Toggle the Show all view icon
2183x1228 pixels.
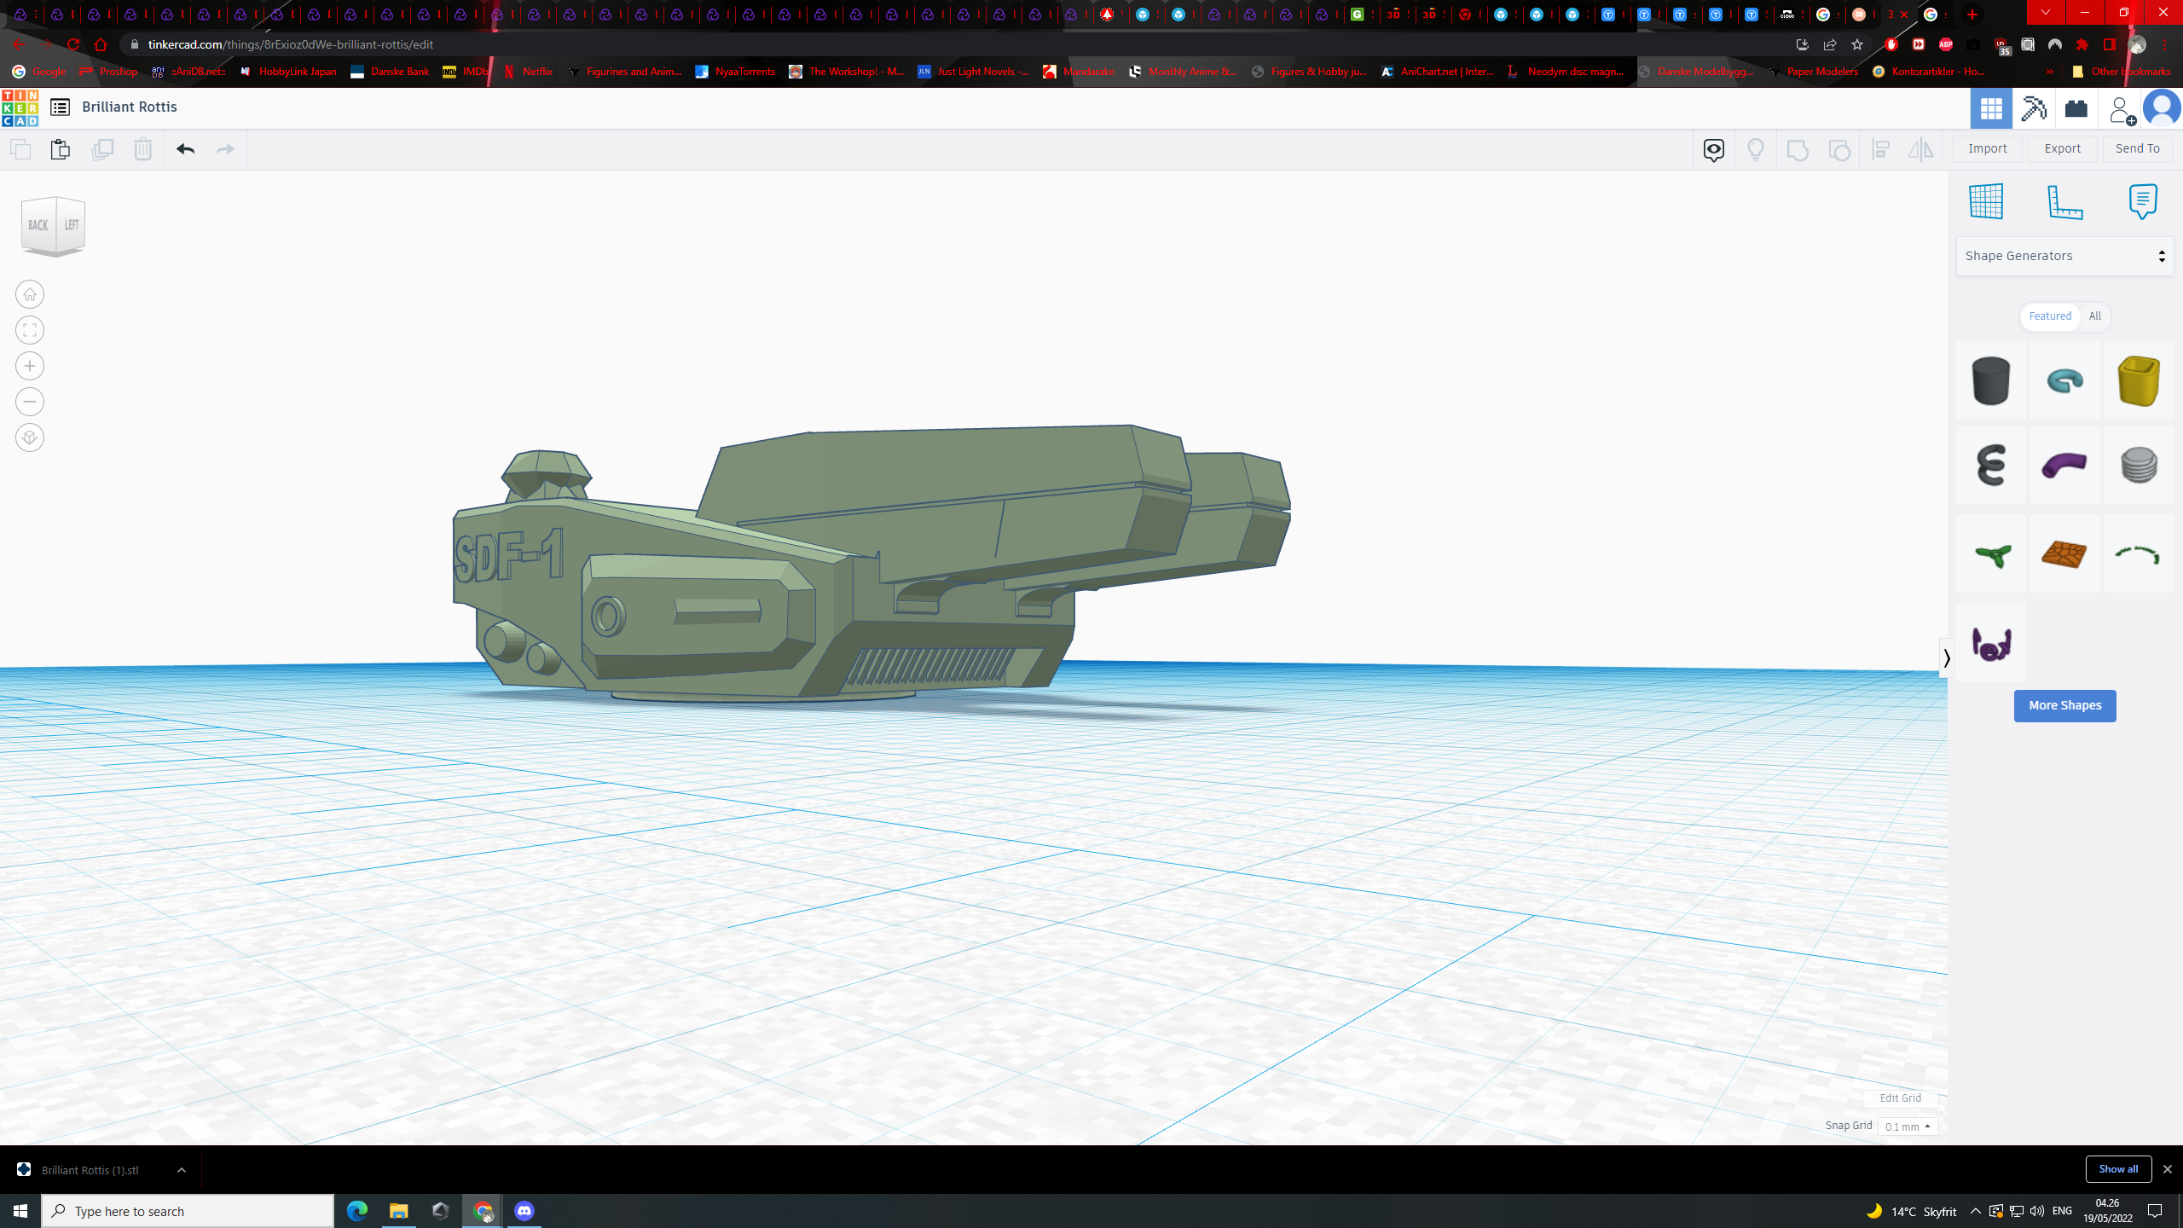tap(1714, 150)
